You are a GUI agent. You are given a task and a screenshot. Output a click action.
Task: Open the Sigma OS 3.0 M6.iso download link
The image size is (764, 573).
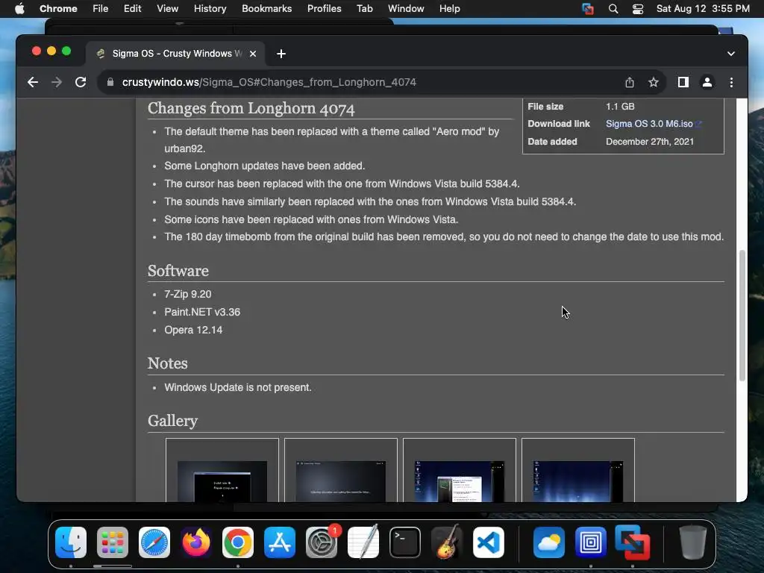[x=649, y=124]
